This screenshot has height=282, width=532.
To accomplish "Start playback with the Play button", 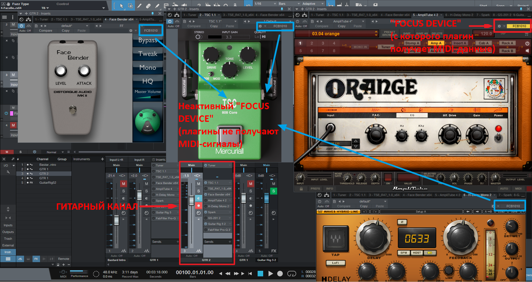I will coord(270,273).
